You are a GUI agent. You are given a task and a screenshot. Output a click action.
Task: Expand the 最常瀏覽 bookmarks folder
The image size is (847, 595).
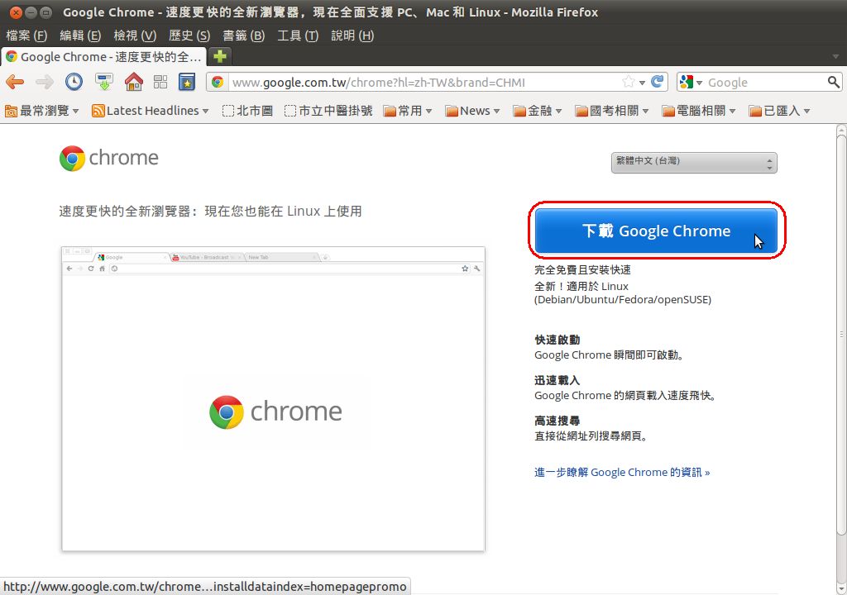click(x=41, y=111)
